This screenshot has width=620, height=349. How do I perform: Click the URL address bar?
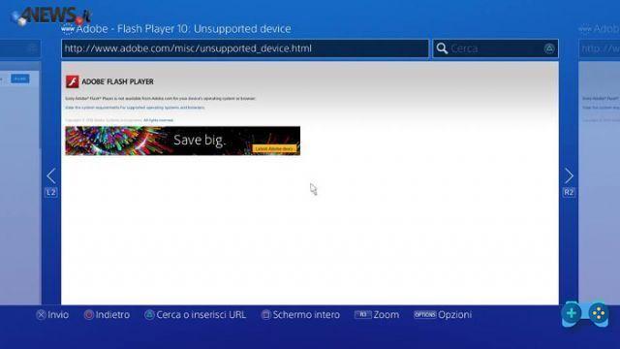(x=245, y=48)
